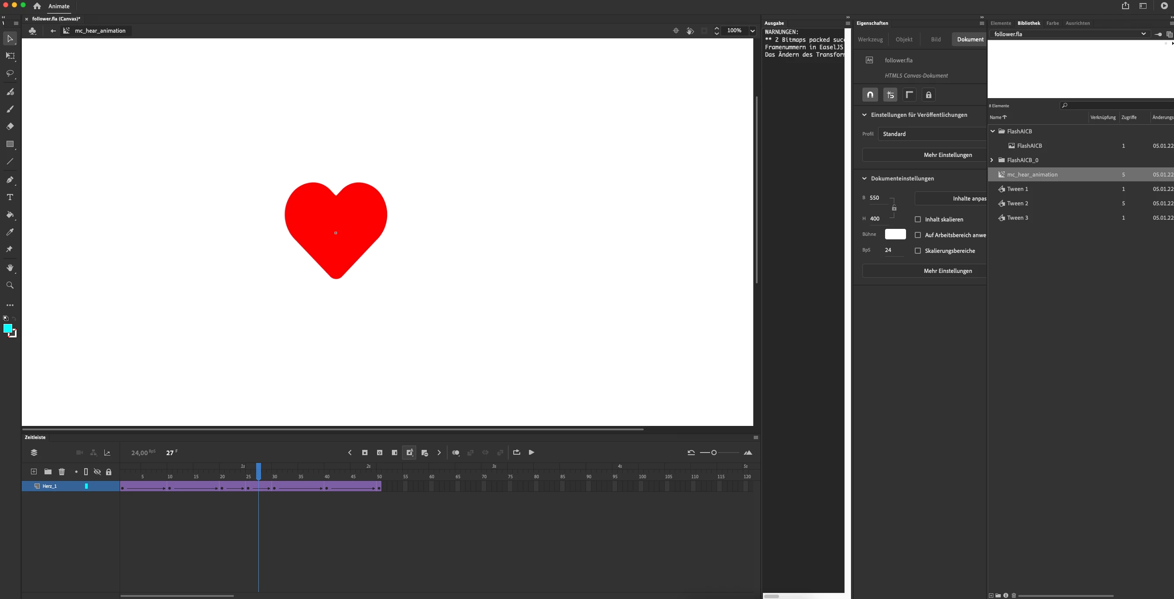Click the trash icon to delete layer
Viewport: 1174px width, 599px height.
coord(62,472)
